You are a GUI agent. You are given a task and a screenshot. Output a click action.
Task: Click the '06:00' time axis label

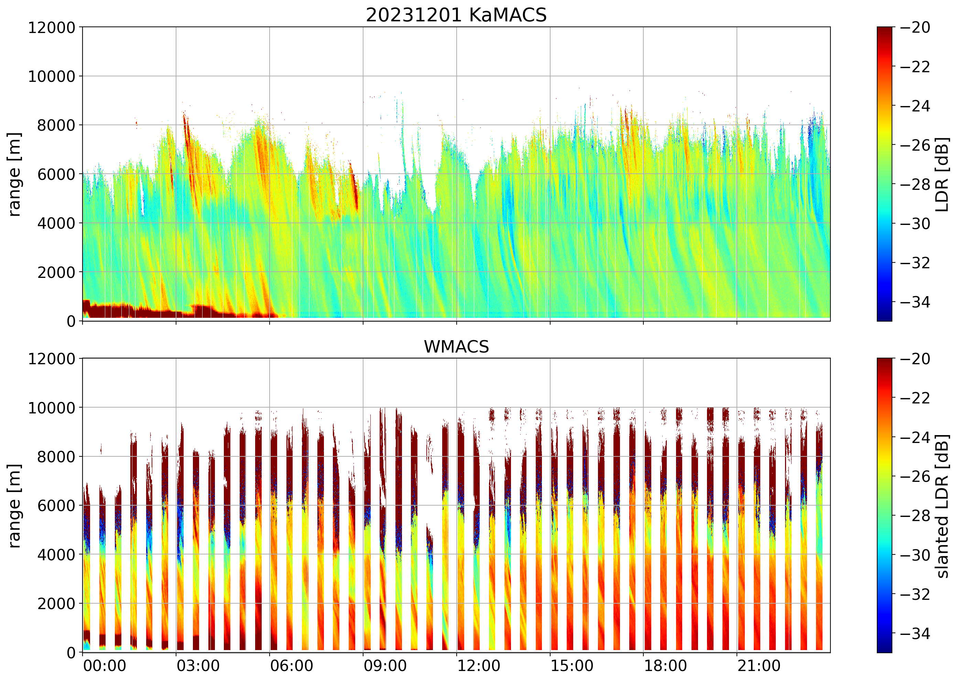coord(291,666)
